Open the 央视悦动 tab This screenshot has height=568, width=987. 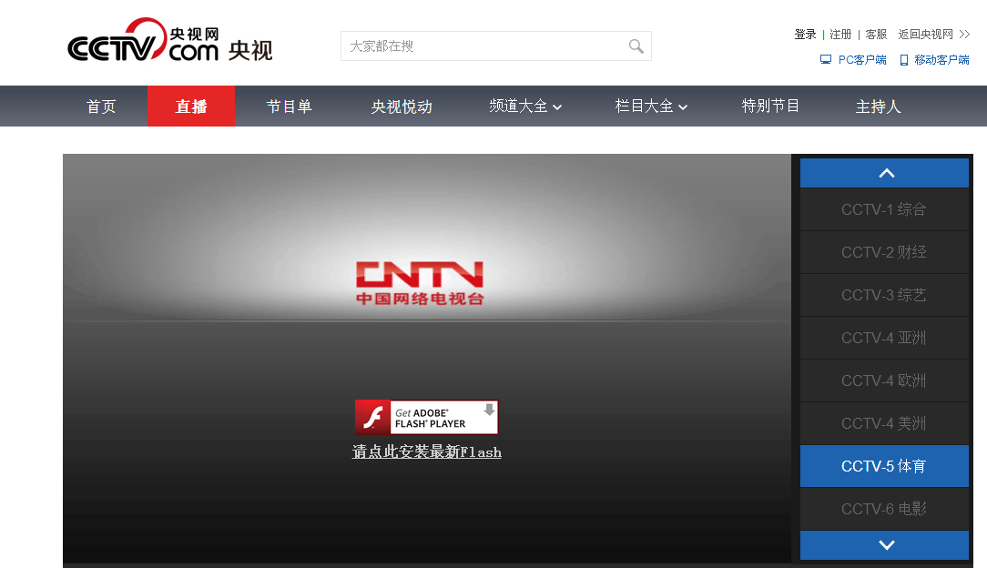point(402,106)
